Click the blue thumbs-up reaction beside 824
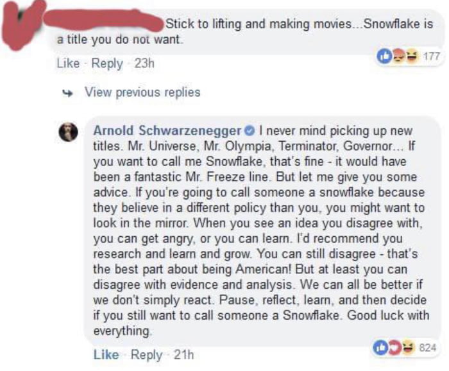This screenshot has width=449, height=371. click(x=382, y=347)
